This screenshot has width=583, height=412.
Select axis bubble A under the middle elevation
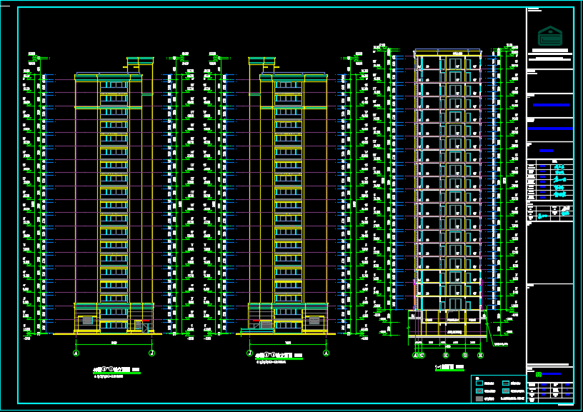coord(326,353)
